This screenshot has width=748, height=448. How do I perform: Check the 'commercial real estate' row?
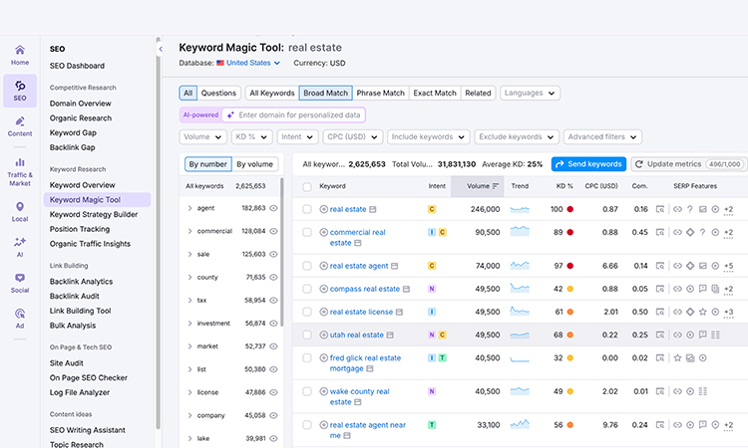point(307,232)
